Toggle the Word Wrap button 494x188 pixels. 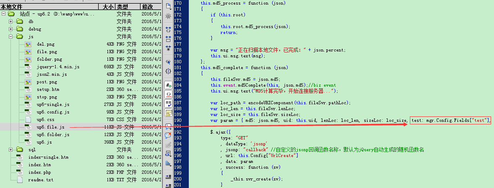click(168, 103)
